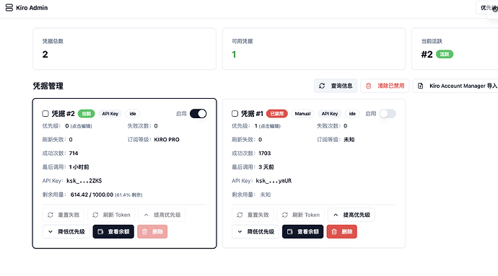
Task: Click the Kiro Admin title text
Action: point(32,8)
